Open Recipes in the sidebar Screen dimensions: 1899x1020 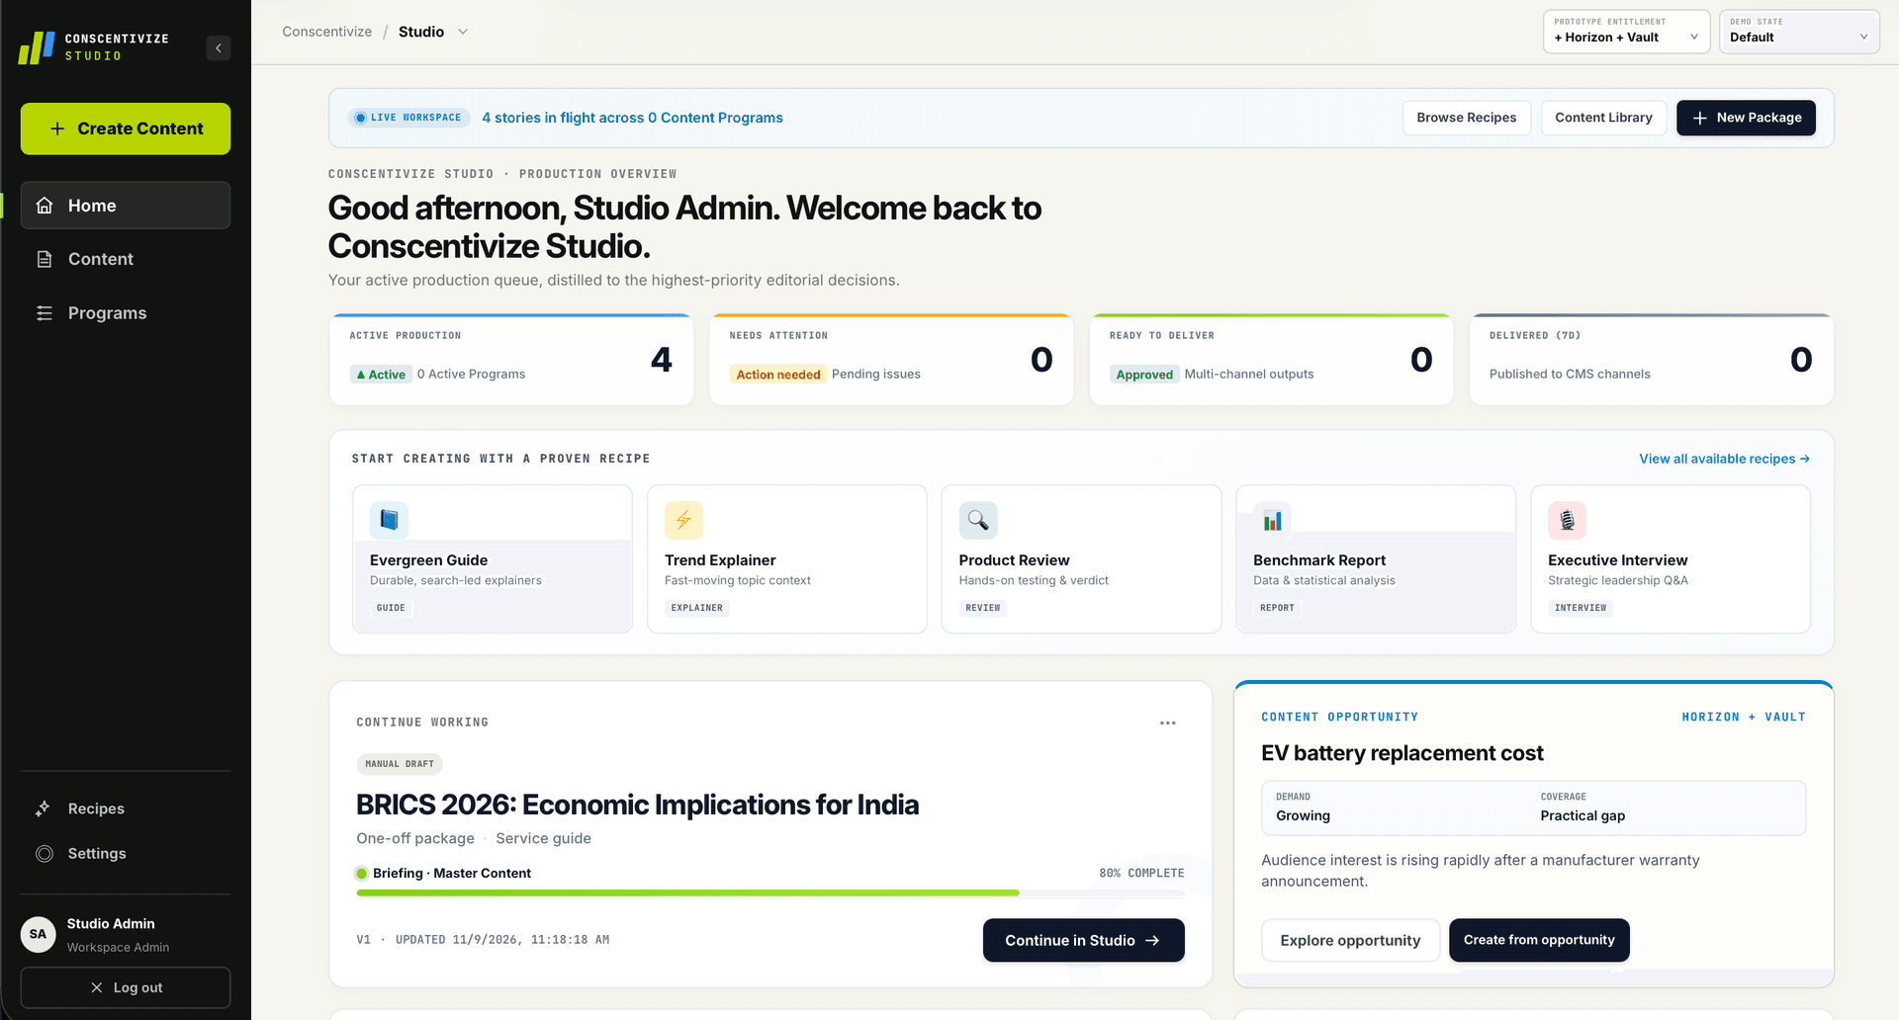(126, 808)
